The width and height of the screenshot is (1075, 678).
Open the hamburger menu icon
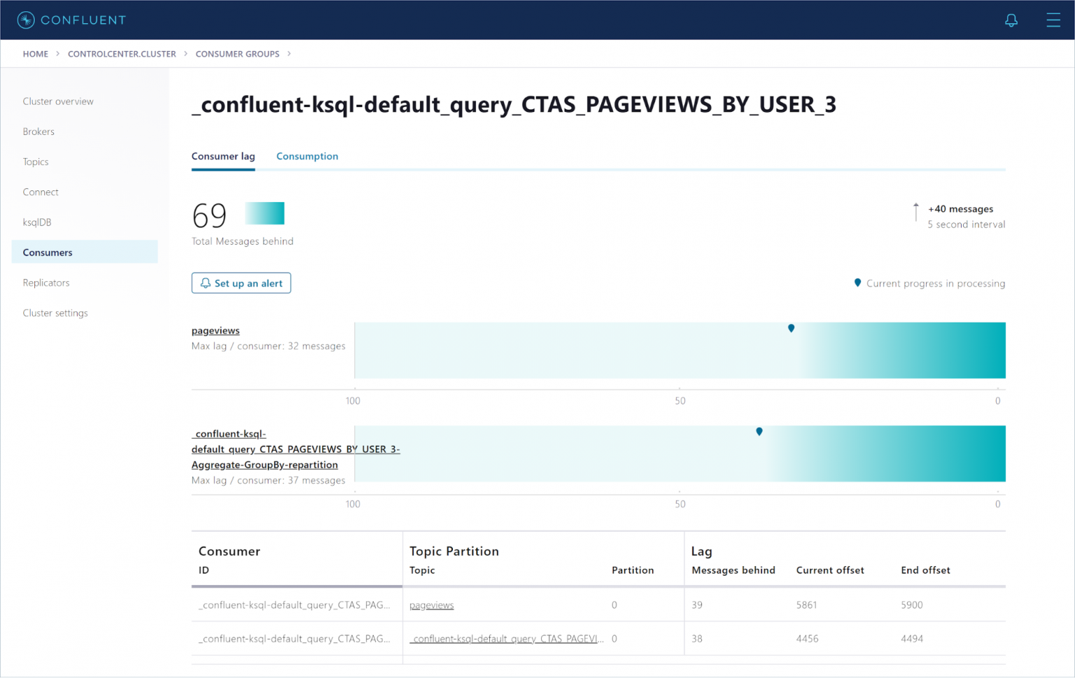1053,20
